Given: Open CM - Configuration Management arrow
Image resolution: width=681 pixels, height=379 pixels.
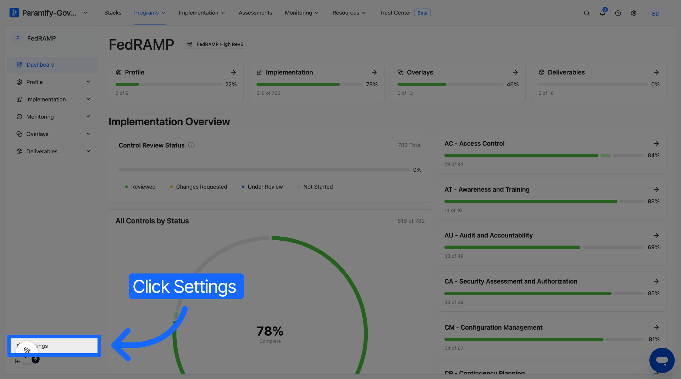Looking at the screenshot, I should (656, 328).
